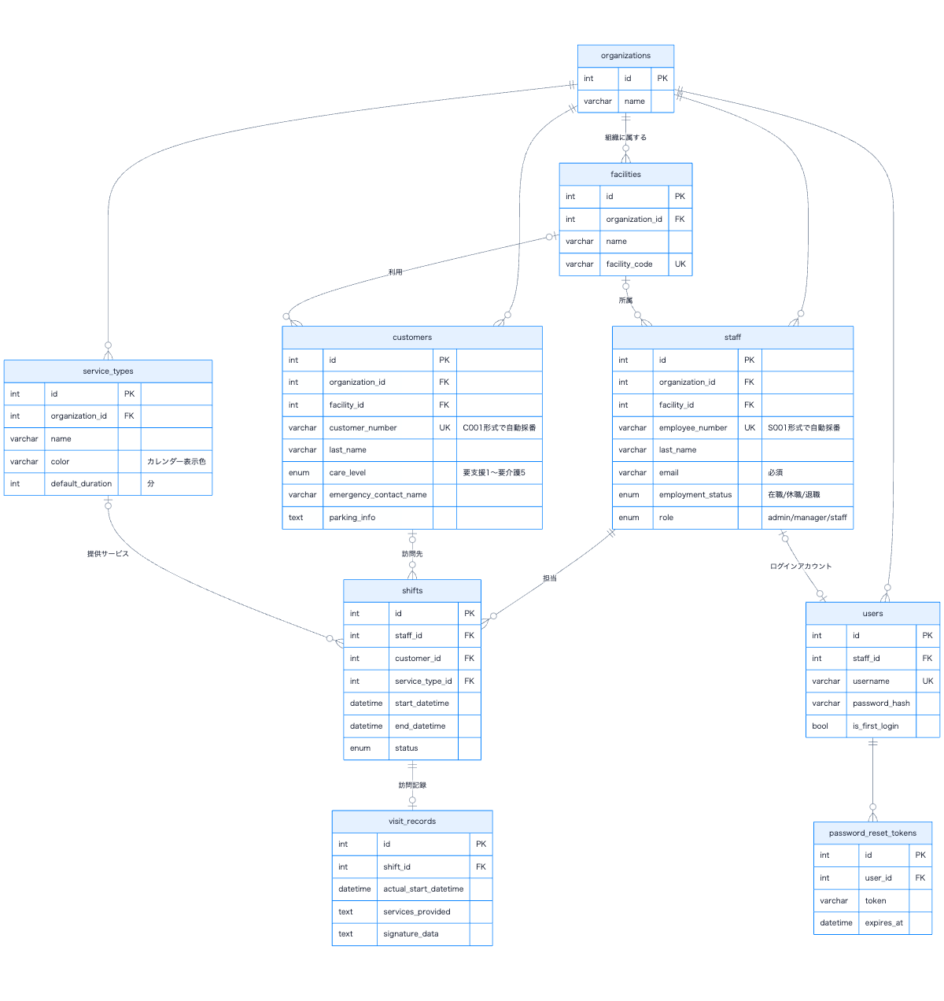Click facility_code in the facilities table
This screenshot has width=944, height=1001.
(634, 264)
